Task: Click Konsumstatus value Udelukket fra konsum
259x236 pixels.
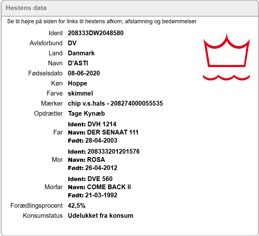Action: click(x=100, y=216)
